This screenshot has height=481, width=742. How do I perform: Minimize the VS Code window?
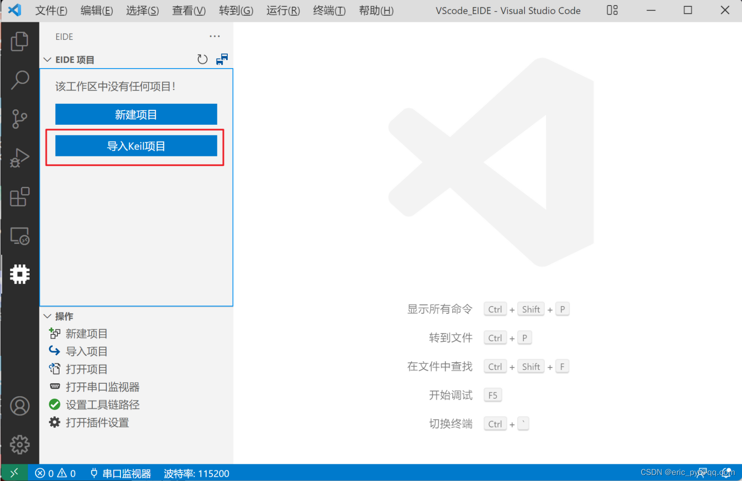651,10
